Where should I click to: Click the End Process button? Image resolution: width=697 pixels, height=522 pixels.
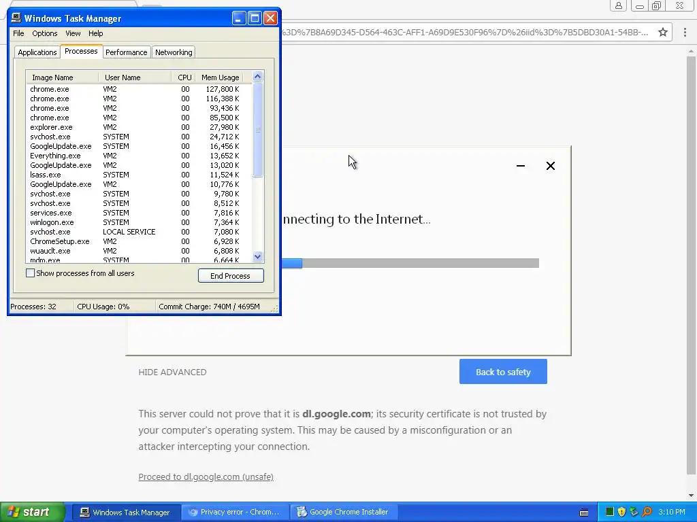[x=231, y=276]
